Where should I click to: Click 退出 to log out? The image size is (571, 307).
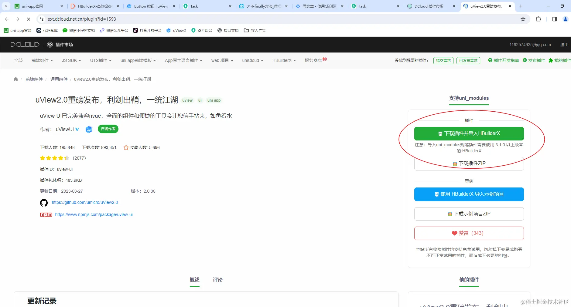click(x=564, y=45)
